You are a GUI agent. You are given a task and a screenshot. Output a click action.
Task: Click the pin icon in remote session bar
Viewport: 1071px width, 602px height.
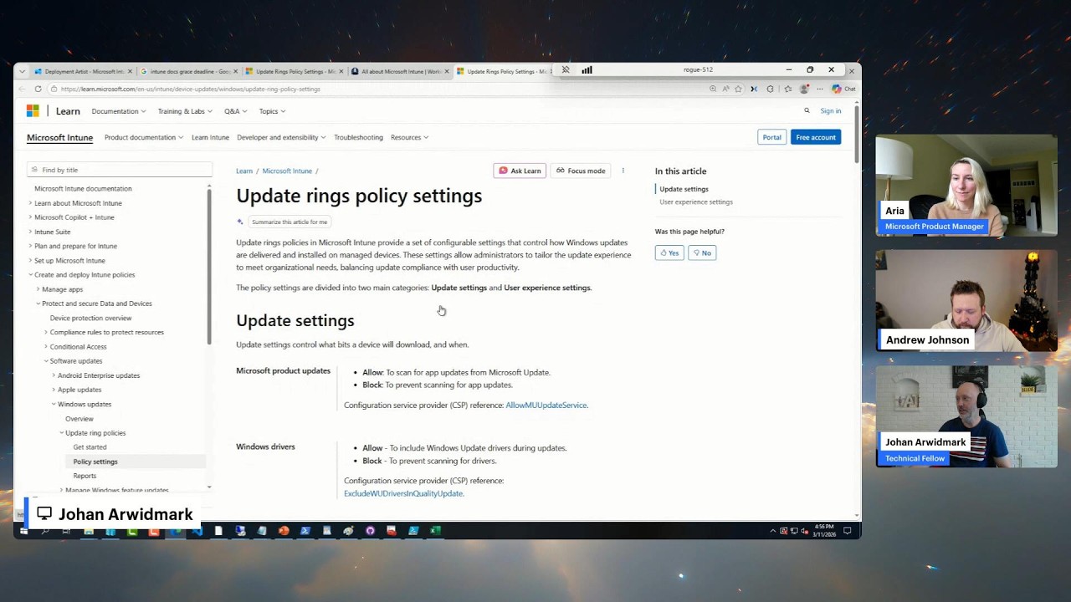coord(566,70)
